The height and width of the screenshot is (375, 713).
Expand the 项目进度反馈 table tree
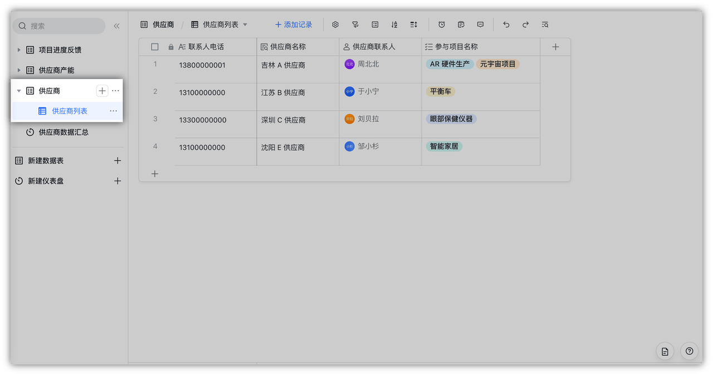19,50
